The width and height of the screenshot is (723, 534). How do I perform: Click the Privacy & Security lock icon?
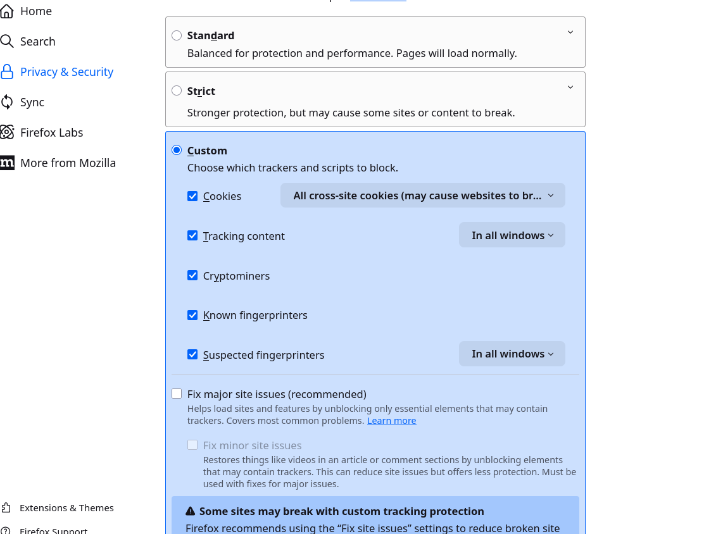tap(7, 71)
